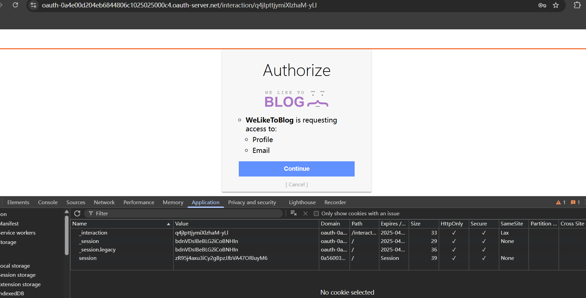Viewport: 586px width, 298px height.
Task: Sort by the Value column header
Action: (246, 224)
